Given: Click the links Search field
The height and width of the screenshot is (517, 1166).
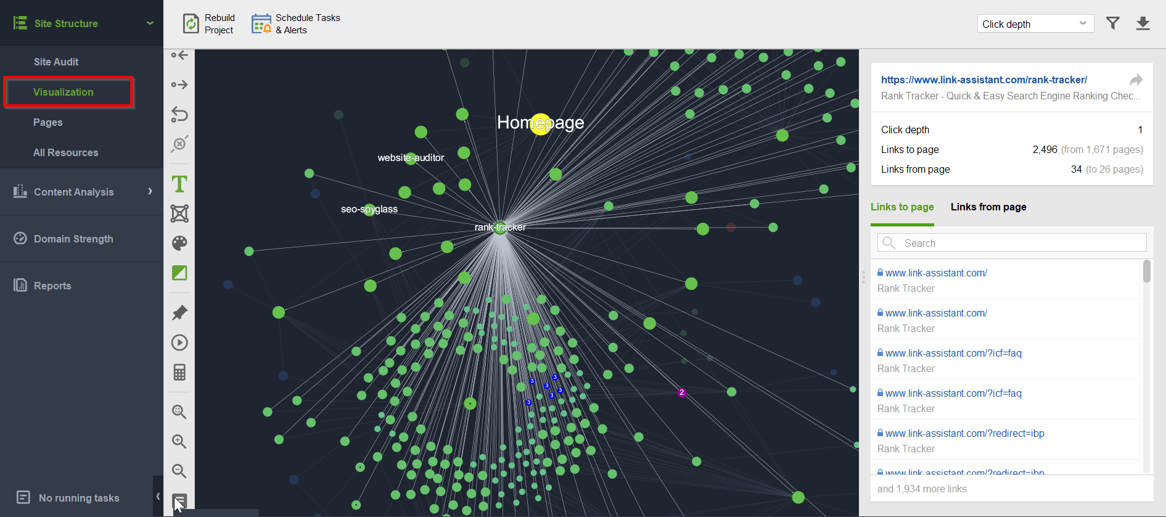Looking at the screenshot, I should [x=1012, y=242].
